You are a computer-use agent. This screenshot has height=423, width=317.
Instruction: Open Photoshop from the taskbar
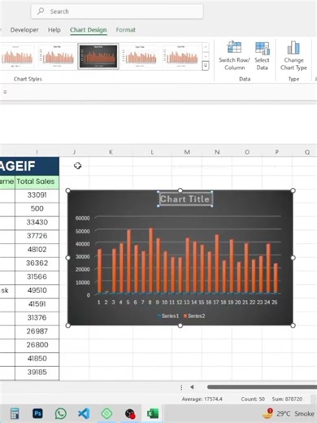[37, 413]
